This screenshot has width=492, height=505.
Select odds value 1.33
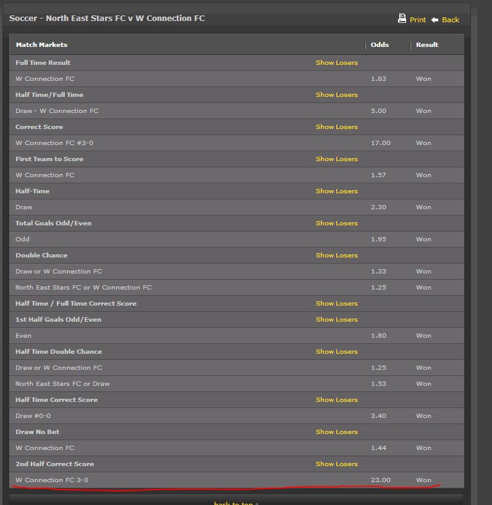[378, 272]
